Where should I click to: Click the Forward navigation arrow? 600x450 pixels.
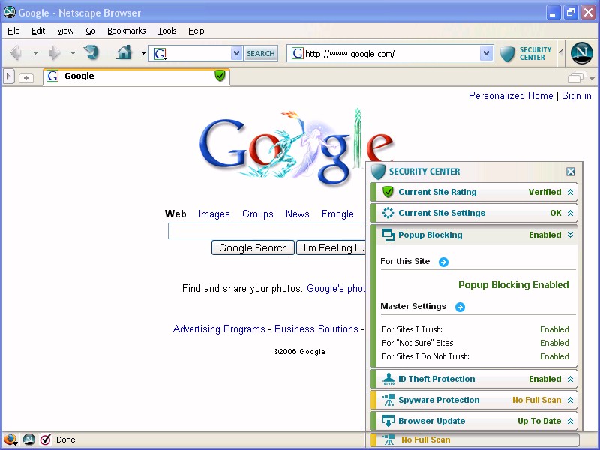[x=54, y=53]
